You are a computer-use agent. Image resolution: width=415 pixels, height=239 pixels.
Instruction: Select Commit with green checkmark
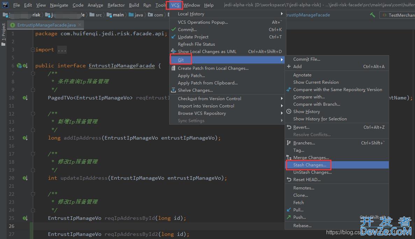[x=227, y=30]
